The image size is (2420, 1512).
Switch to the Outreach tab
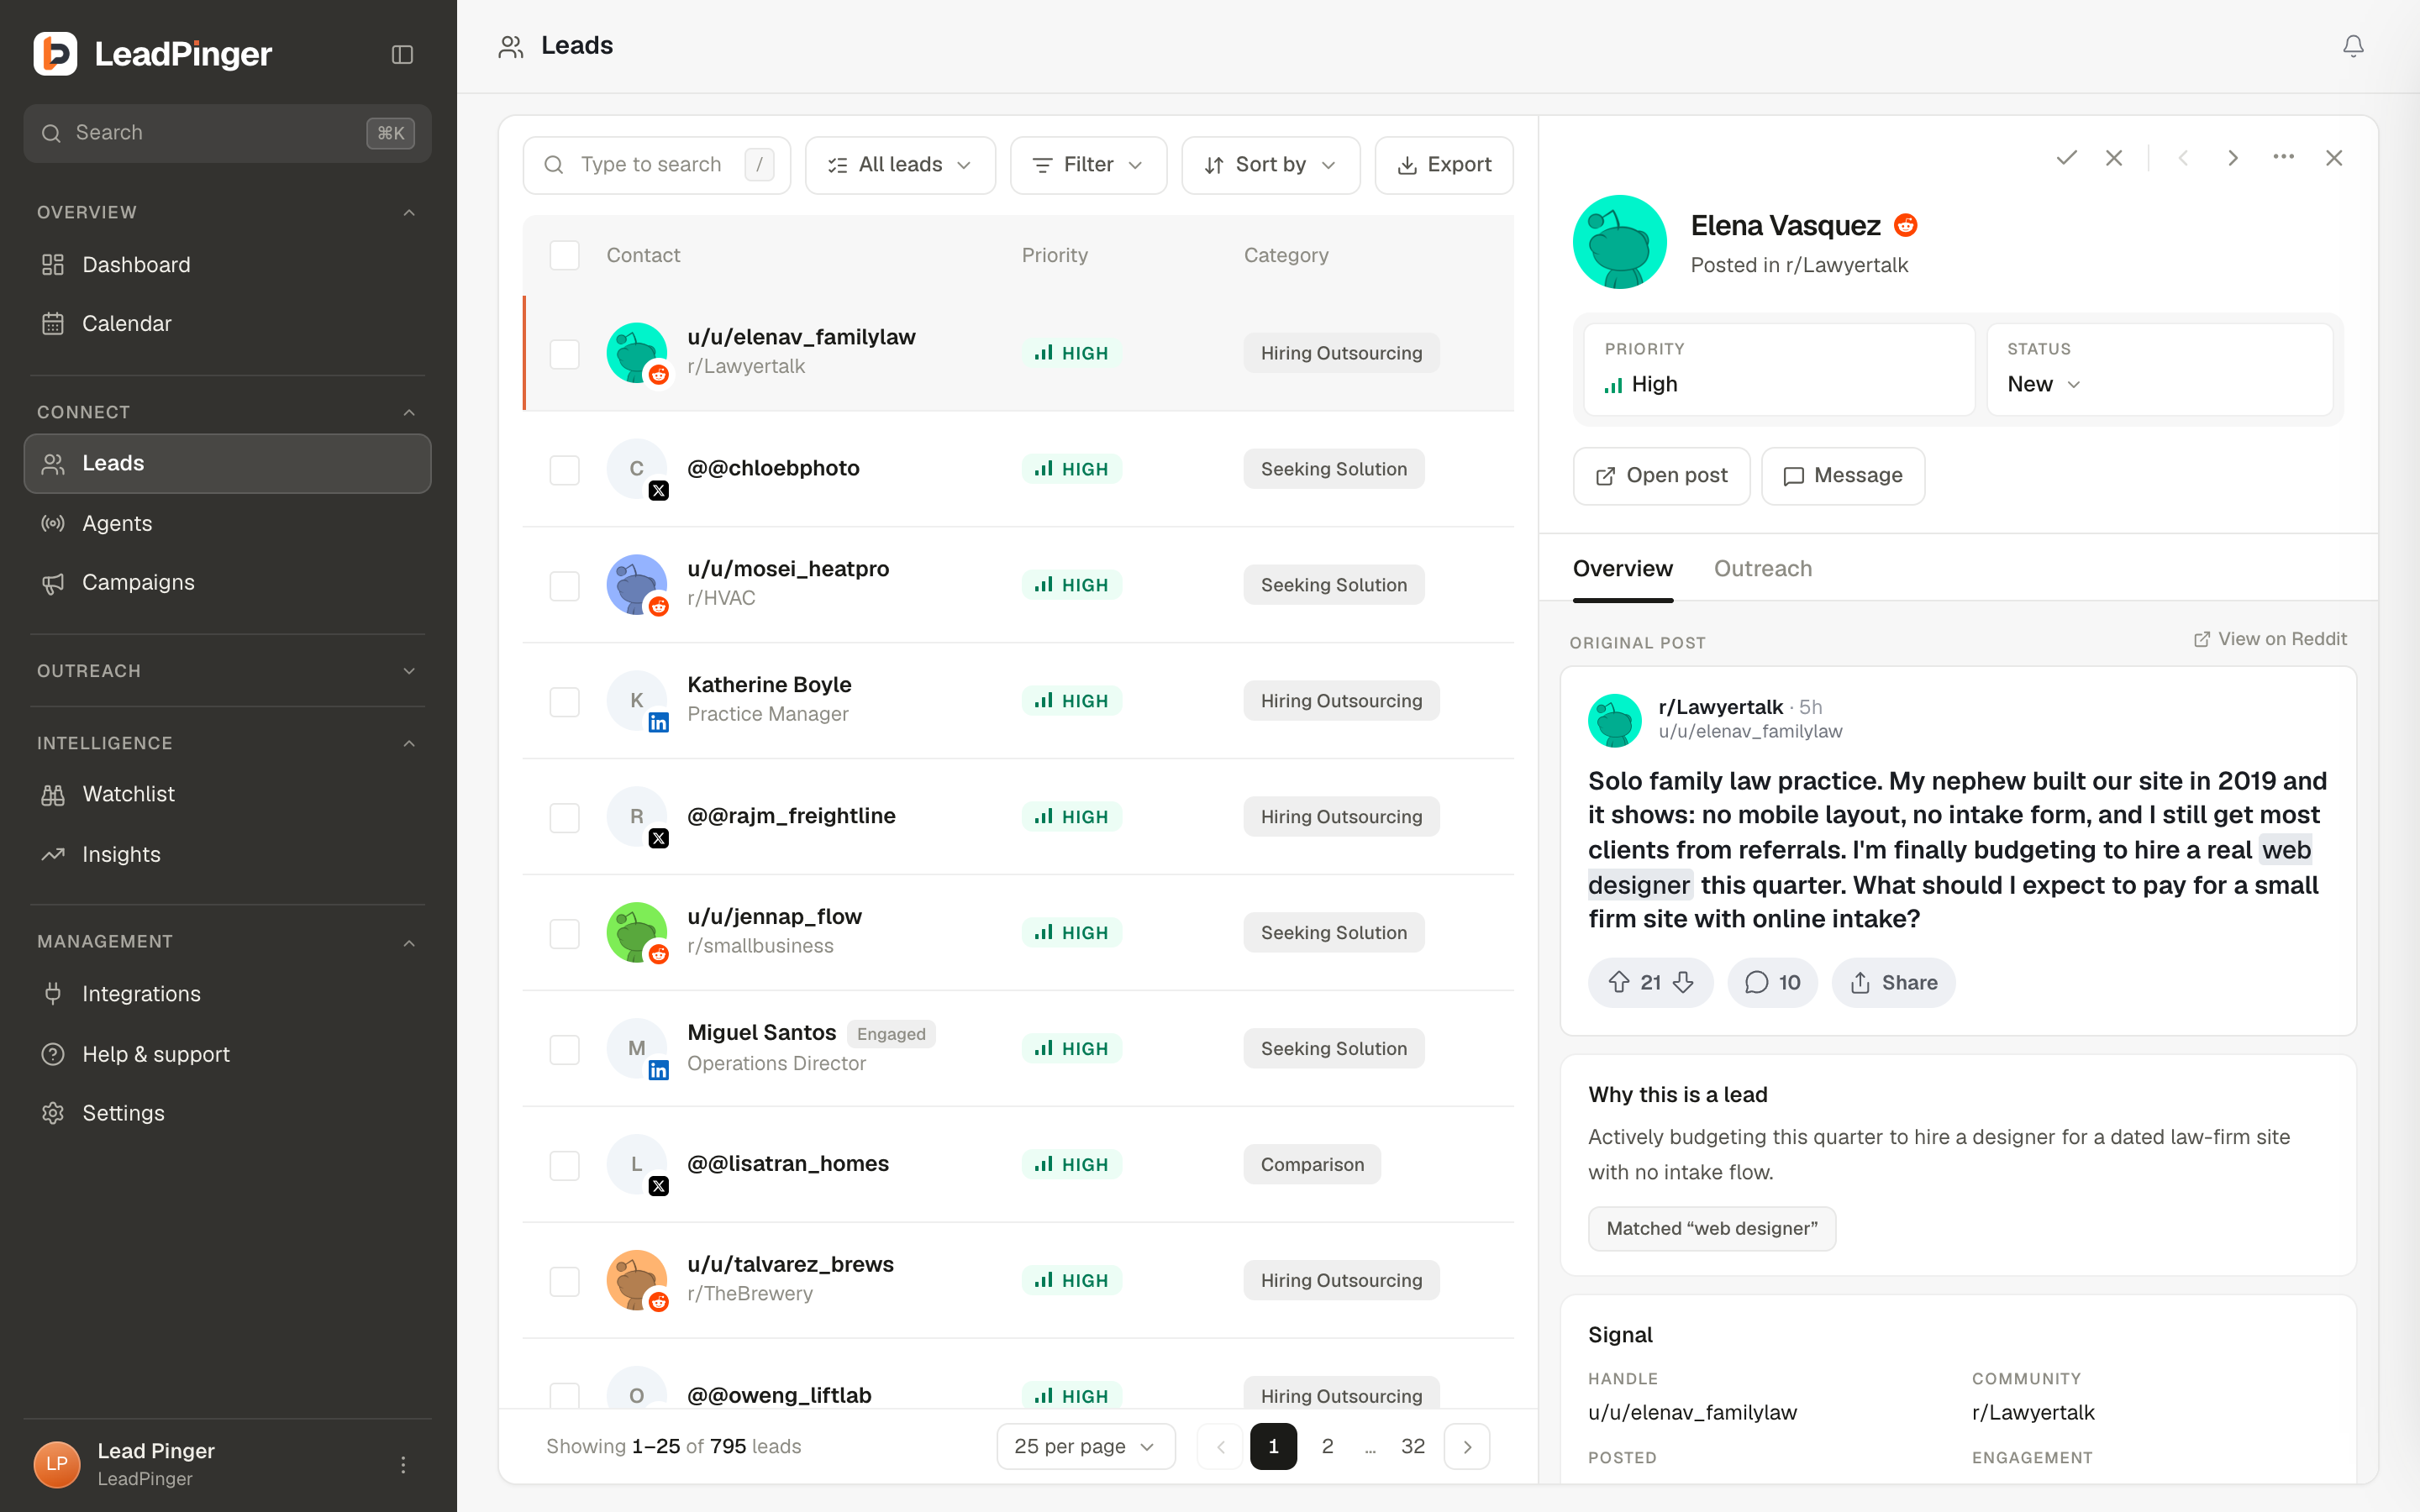(x=1762, y=568)
